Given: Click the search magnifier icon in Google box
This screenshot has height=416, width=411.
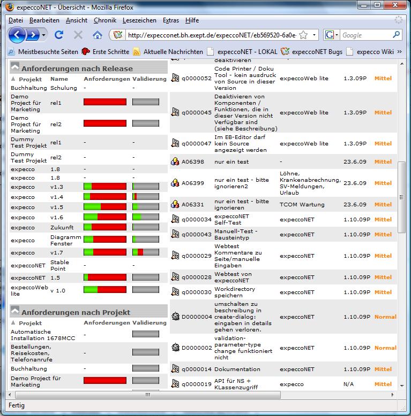Looking at the screenshot, I should coord(396,35).
